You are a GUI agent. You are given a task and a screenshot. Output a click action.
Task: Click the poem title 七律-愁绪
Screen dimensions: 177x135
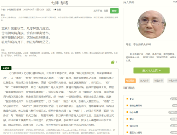(59, 3)
